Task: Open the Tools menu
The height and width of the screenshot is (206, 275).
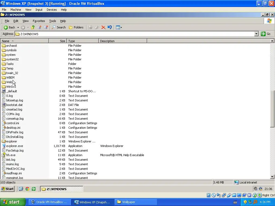Action: [52, 21]
